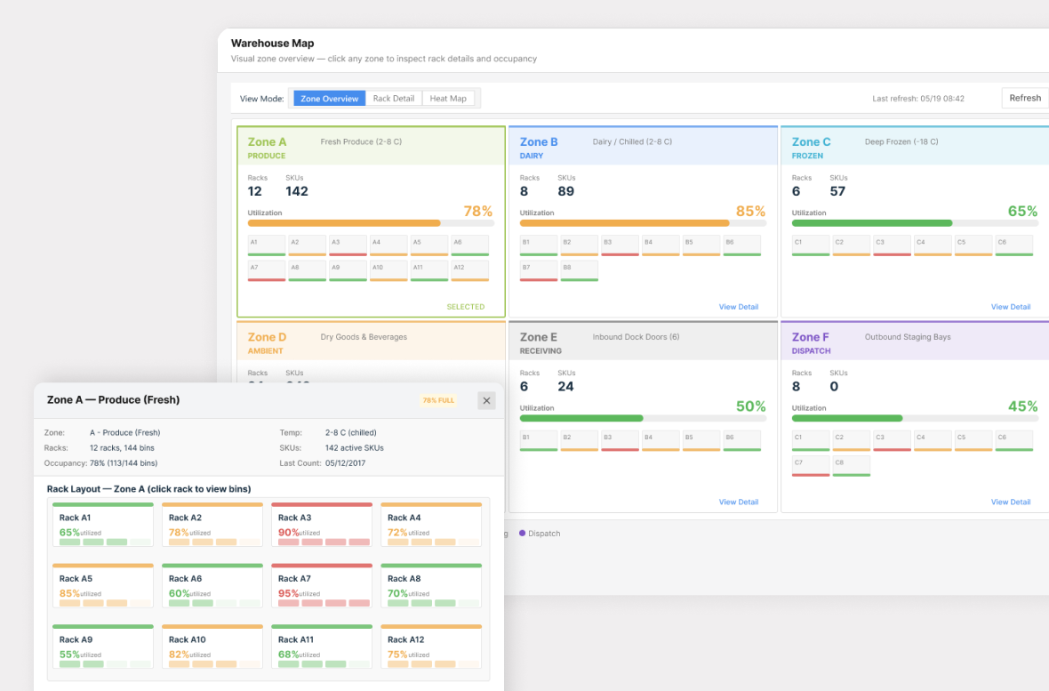The height and width of the screenshot is (691, 1049).
Task: Open View Detail for Zone F Dispatch
Action: (1010, 502)
